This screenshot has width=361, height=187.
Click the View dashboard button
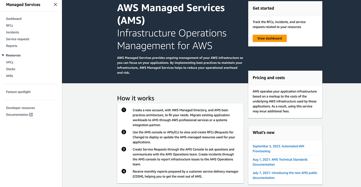point(270,38)
